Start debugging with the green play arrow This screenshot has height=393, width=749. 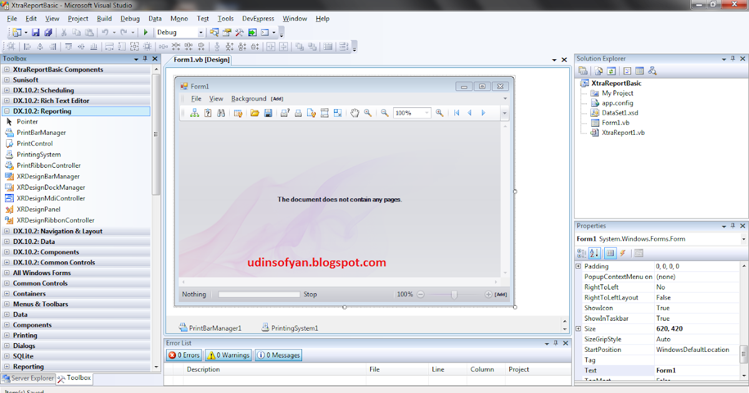point(145,32)
